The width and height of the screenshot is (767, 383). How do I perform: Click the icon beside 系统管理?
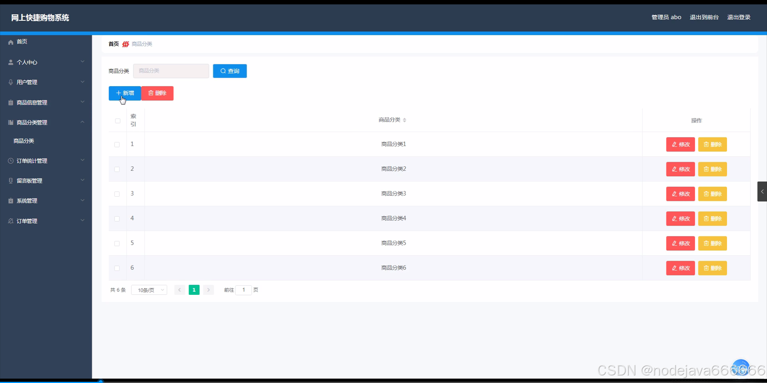(x=11, y=201)
